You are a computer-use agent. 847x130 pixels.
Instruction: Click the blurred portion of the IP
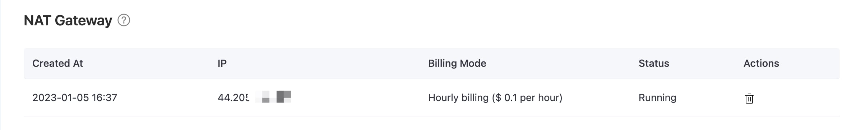tap(273, 97)
